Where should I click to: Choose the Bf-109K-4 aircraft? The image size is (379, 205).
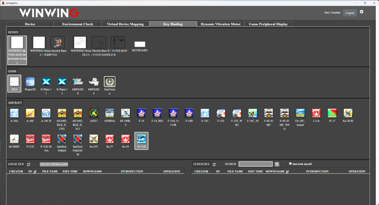coord(125,113)
